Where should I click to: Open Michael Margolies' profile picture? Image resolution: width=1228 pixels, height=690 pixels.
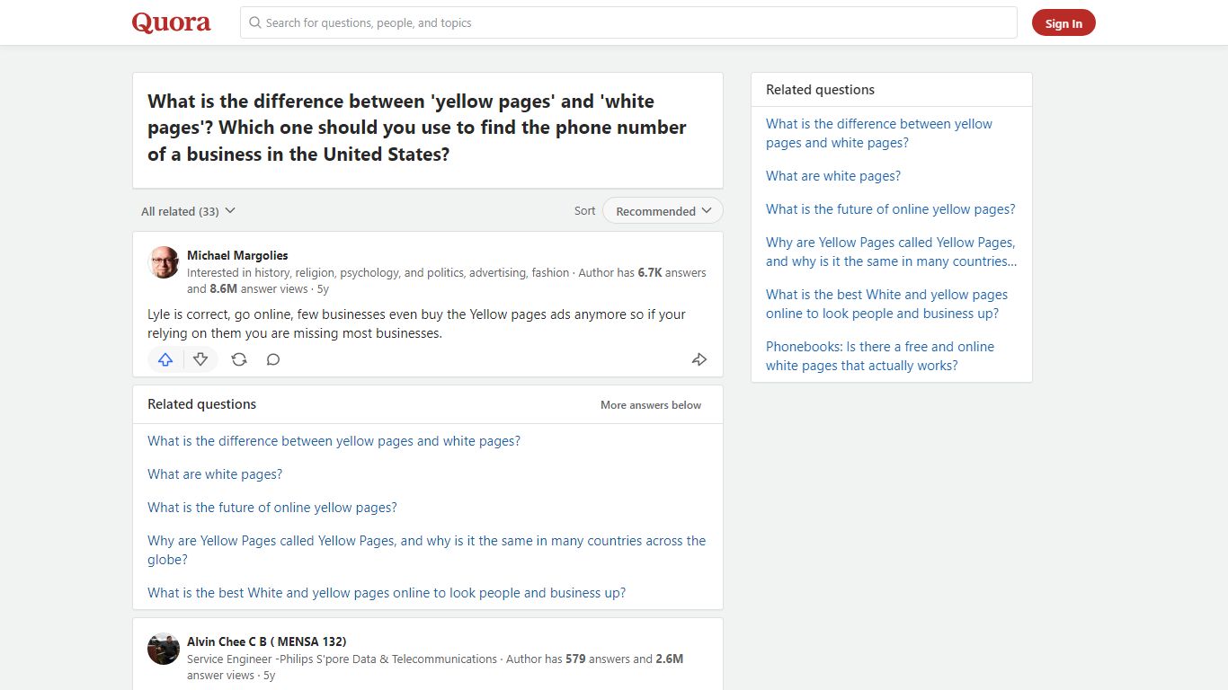(164, 262)
